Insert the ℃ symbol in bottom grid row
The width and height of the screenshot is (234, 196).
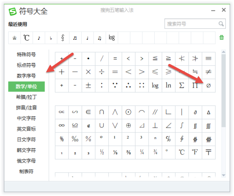(x=182, y=152)
